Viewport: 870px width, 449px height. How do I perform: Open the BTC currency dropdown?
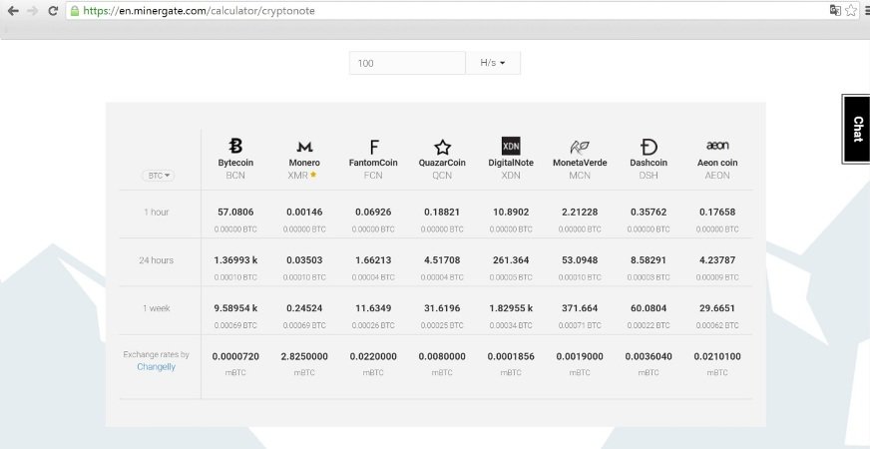click(x=158, y=176)
